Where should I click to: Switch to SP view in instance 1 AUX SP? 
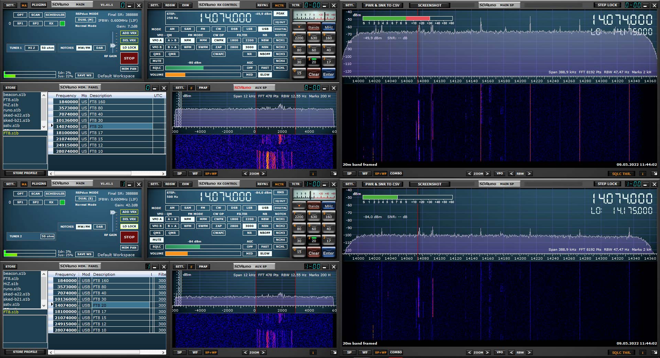(x=179, y=352)
